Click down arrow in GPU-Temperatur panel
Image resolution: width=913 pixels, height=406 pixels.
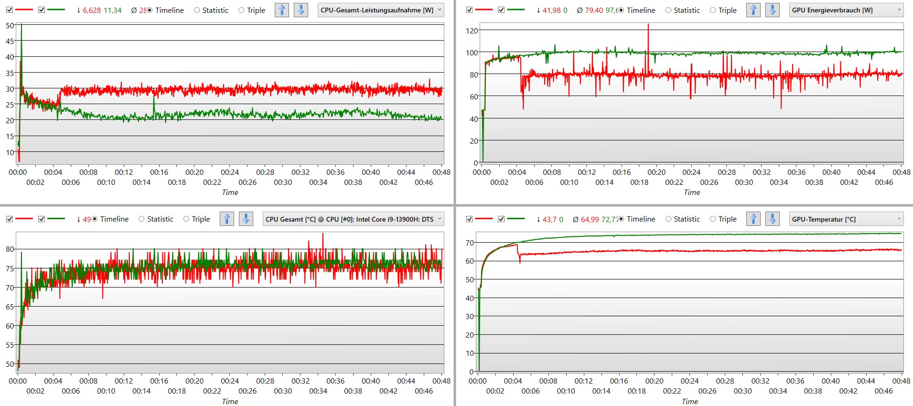click(772, 219)
